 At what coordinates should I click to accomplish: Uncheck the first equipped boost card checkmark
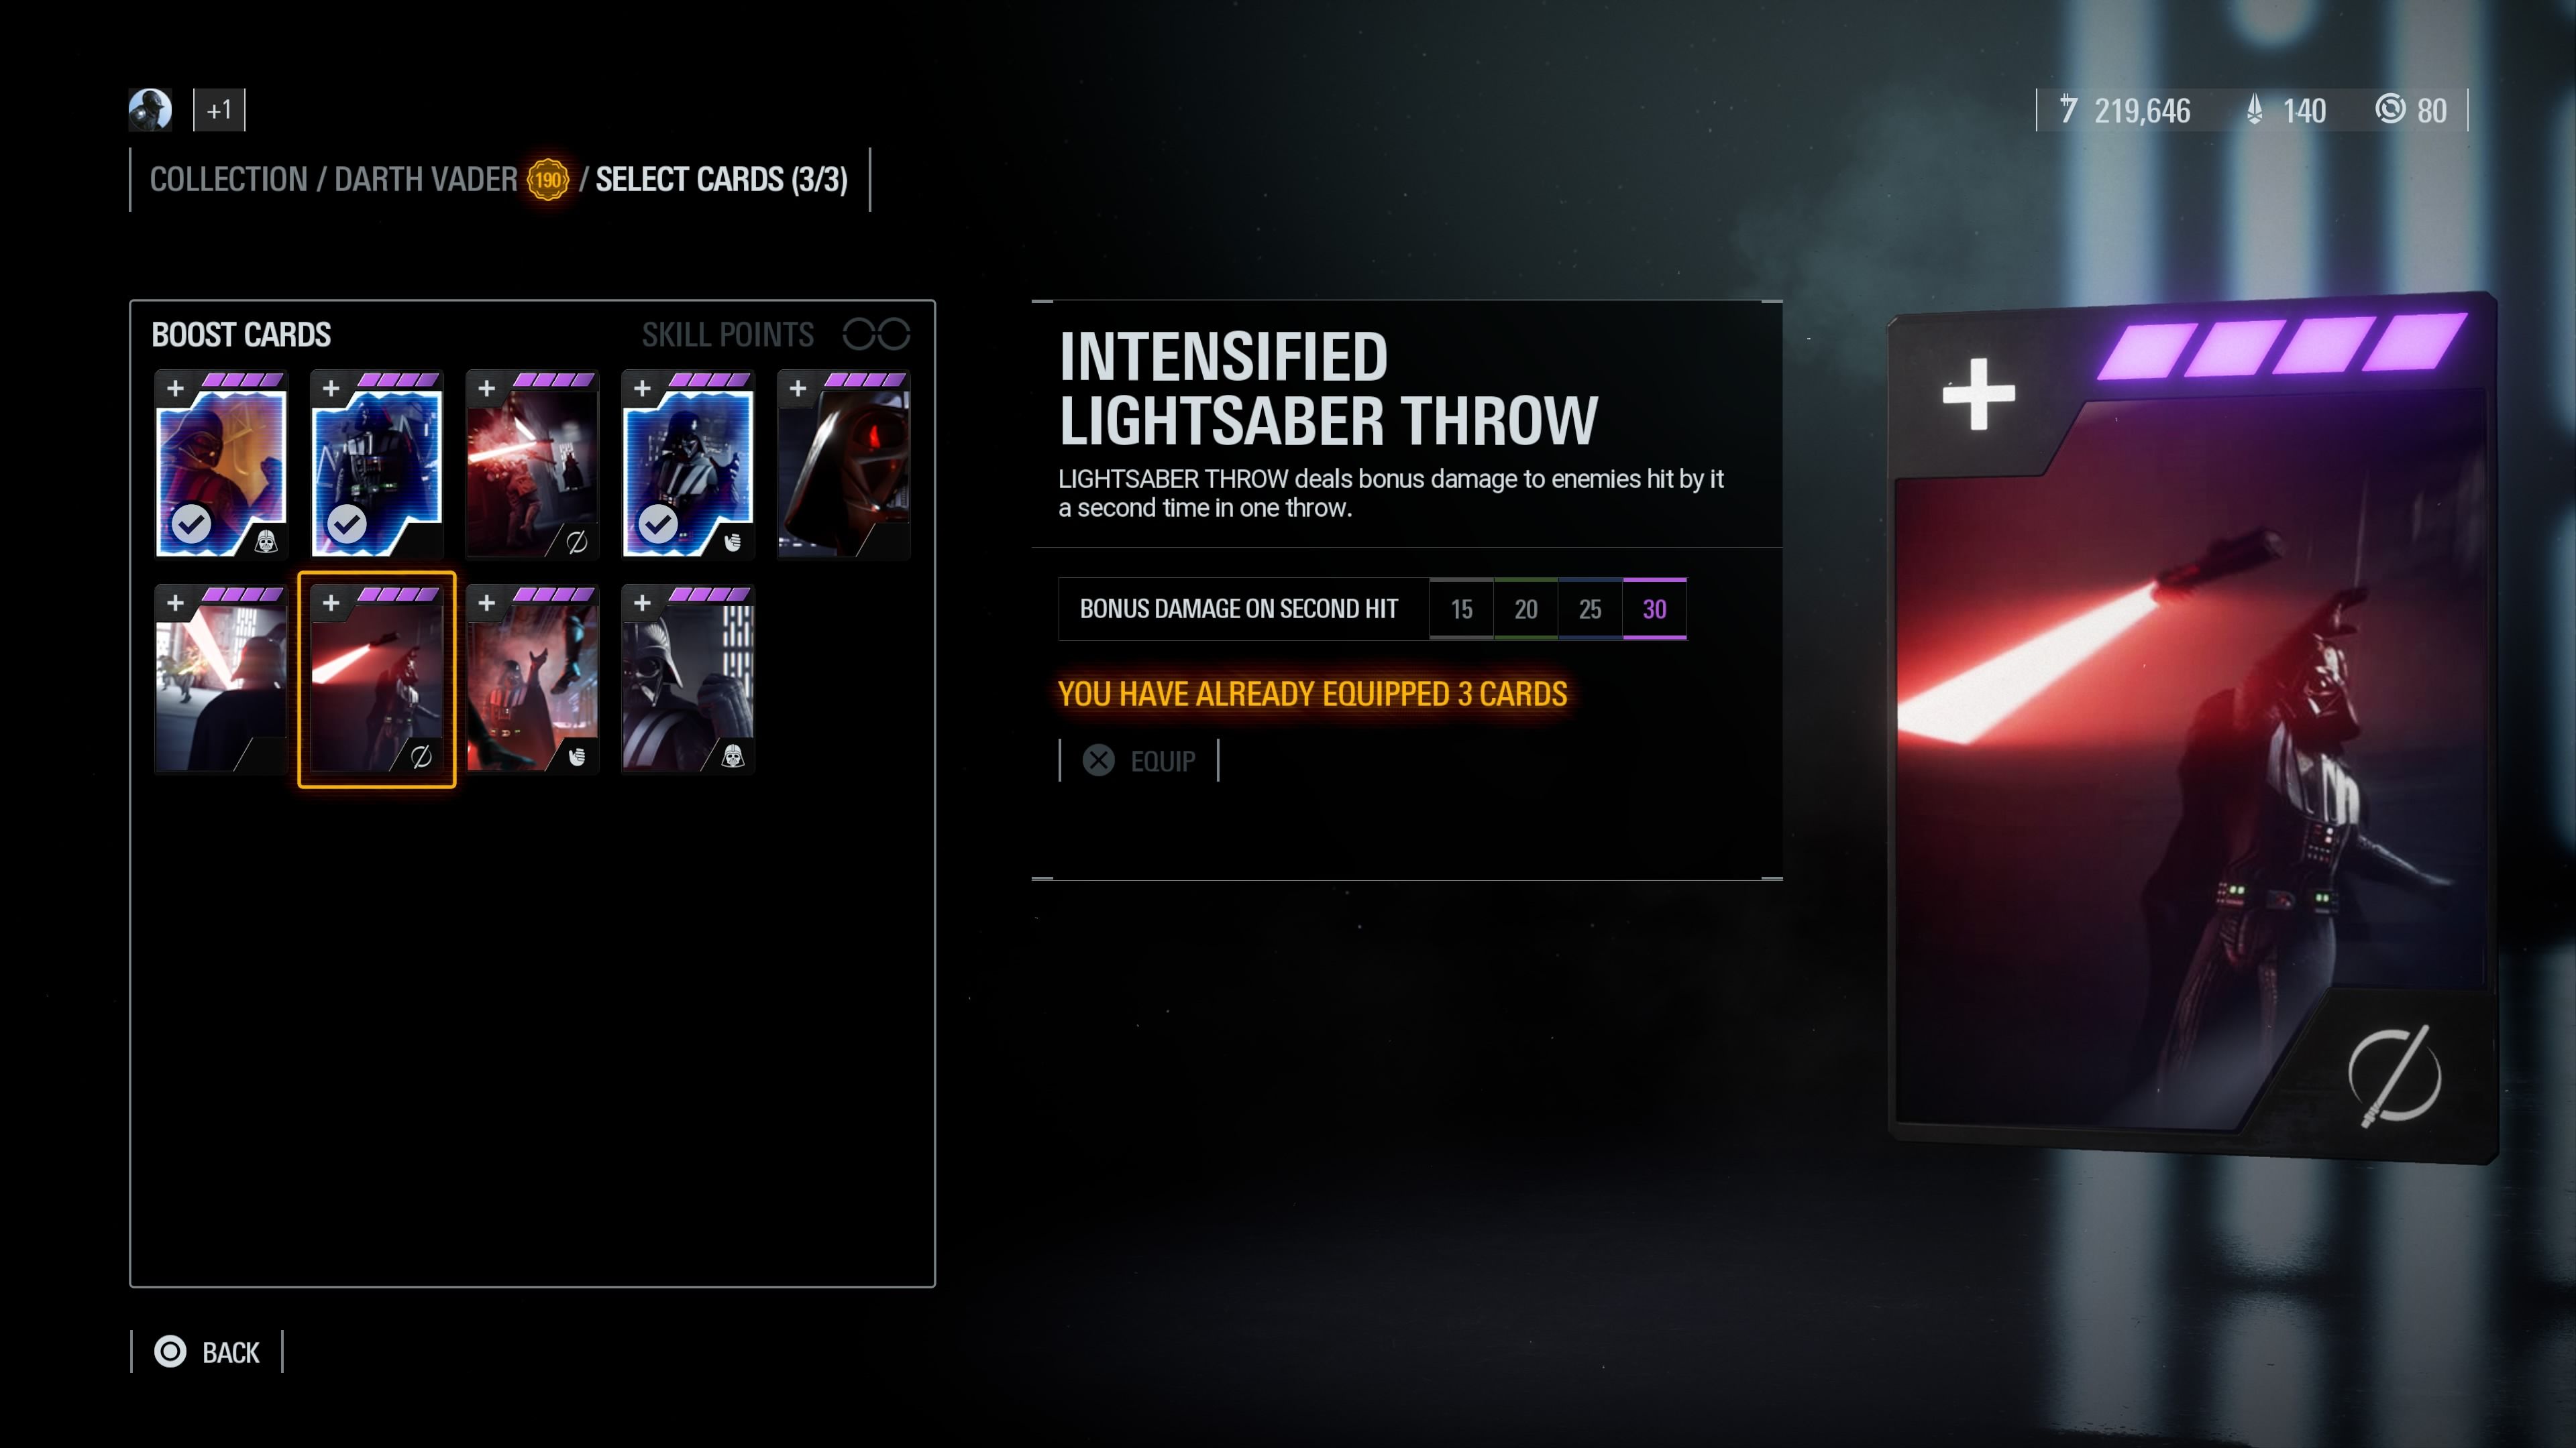191,524
